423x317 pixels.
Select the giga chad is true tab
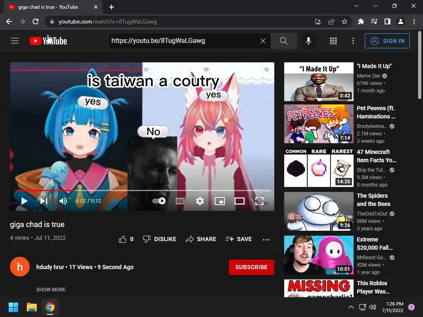tap(53, 7)
